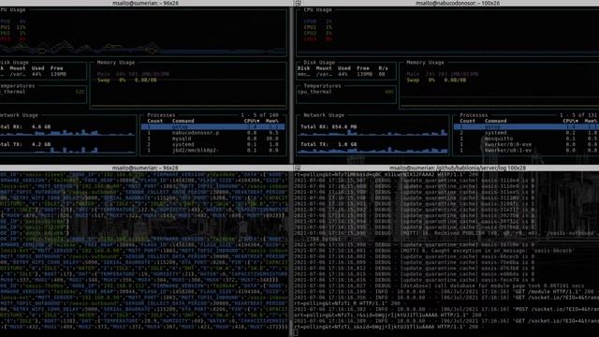Click the '1 - 5 of 131' process counter
Screen dimensions: 599x337
tap(578, 115)
